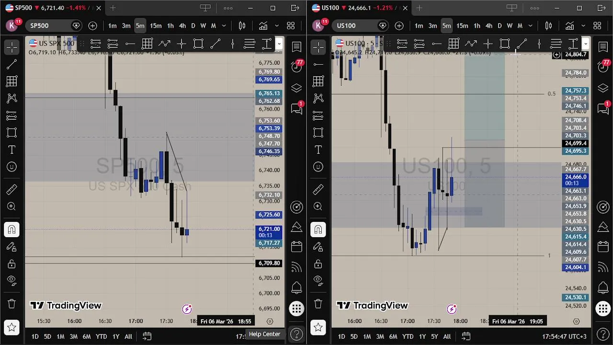Viewport: 613px width, 345px height.
Task: Open indicators in SP500 toolbar
Action: (x=263, y=26)
